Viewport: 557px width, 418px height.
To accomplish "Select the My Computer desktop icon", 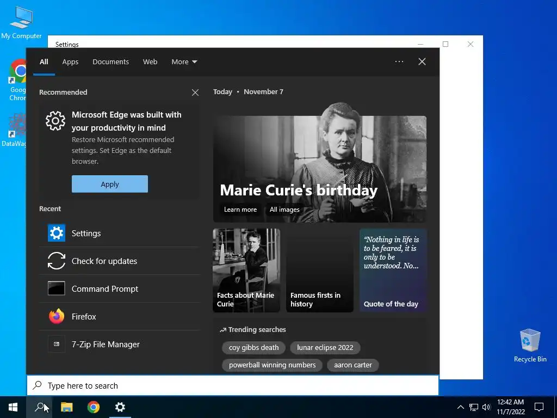I will [21, 22].
